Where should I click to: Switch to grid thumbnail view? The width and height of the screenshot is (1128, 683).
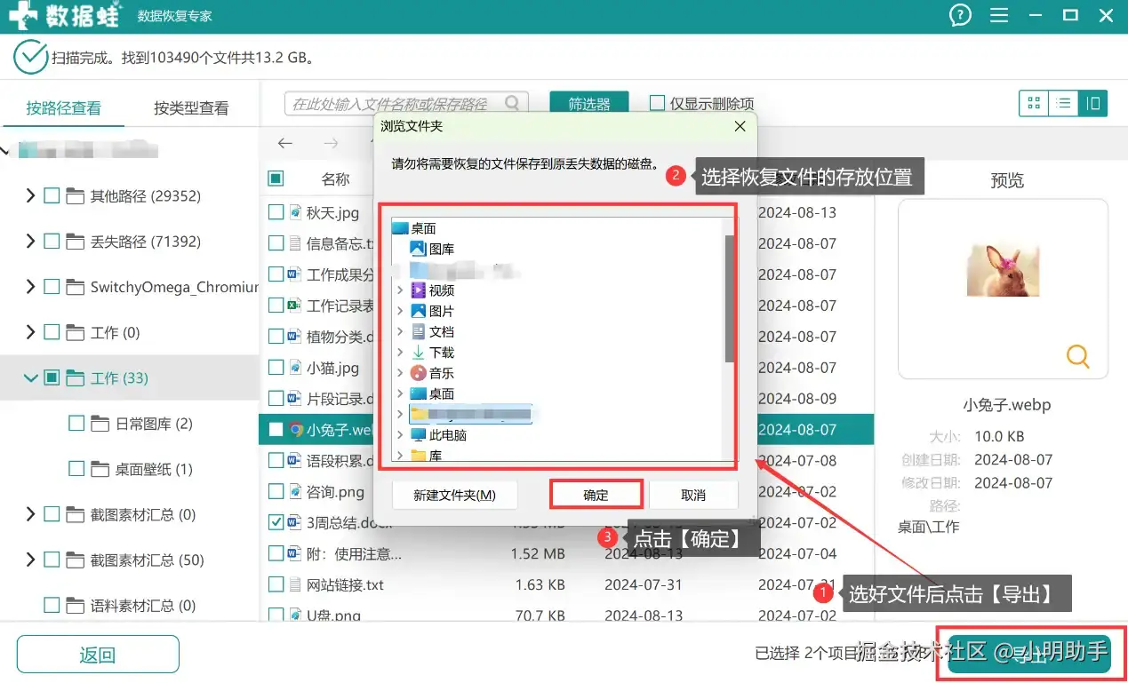point(1034,103)
